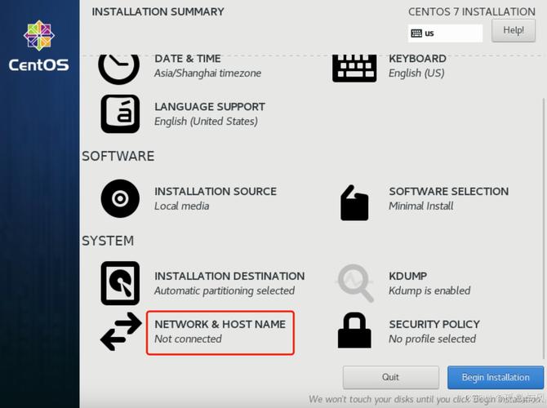Click the Network arrows icon
547x408 pixels.
click(121, 331)
